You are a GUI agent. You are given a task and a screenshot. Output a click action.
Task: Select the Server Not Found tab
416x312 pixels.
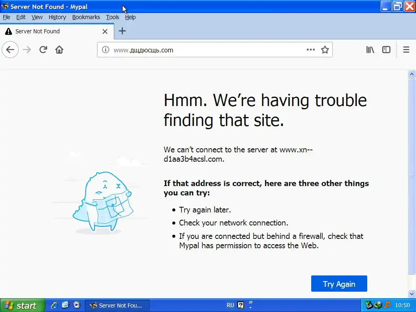point(57,31)
